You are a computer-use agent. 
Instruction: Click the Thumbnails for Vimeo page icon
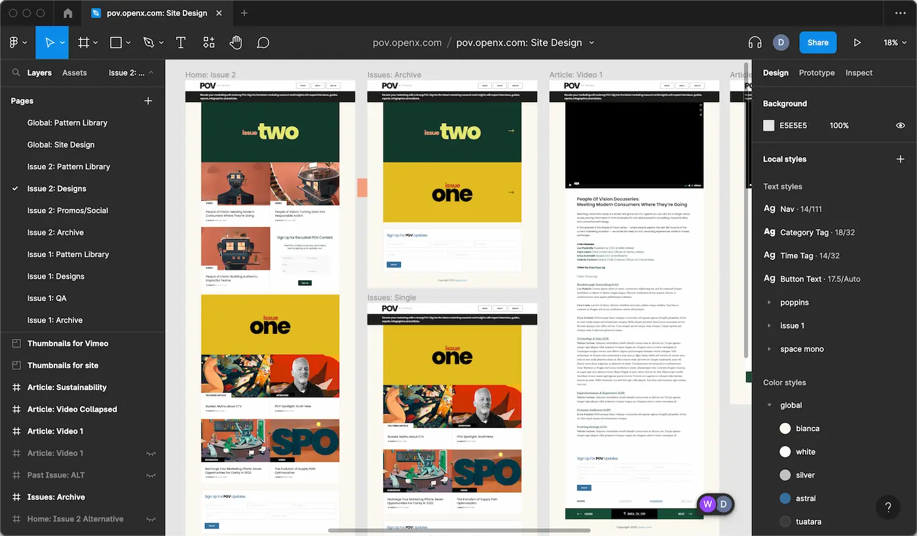(16, 344)
